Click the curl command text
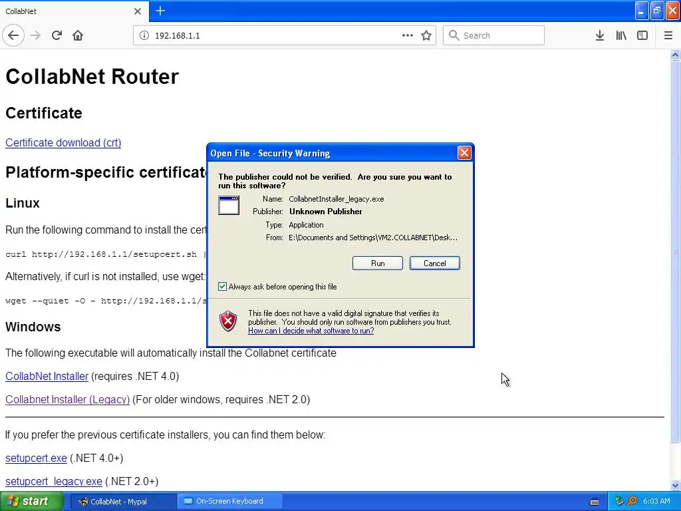 (106, 254)
